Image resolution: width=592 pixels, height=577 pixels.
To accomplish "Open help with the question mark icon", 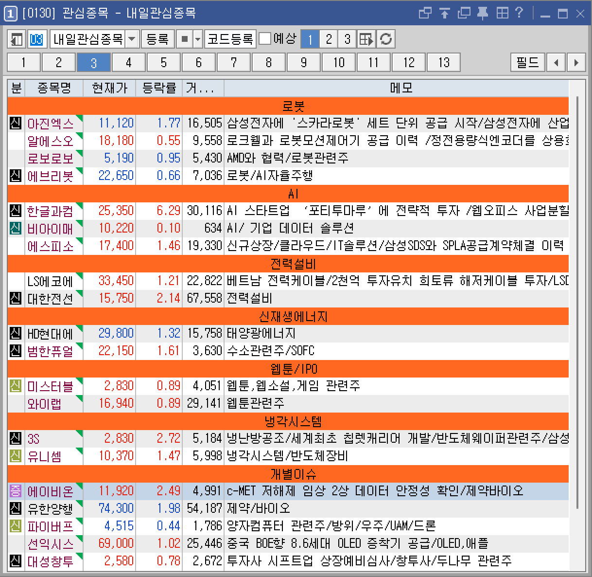I will click(519, 13).
